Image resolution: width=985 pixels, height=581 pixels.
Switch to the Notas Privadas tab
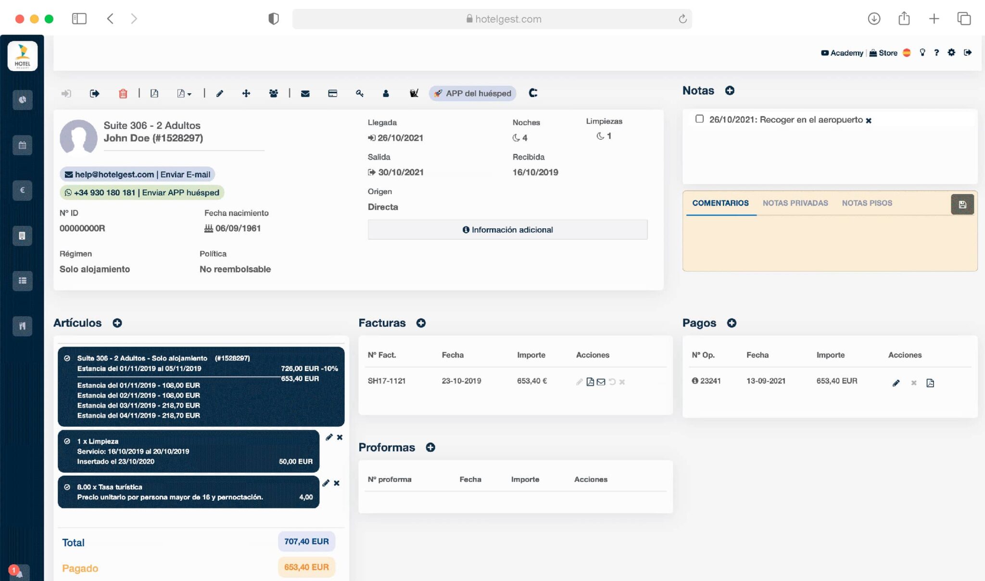click(795, 203)
